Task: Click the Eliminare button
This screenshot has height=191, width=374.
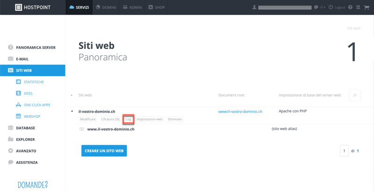Action: (x=175, y=119)
